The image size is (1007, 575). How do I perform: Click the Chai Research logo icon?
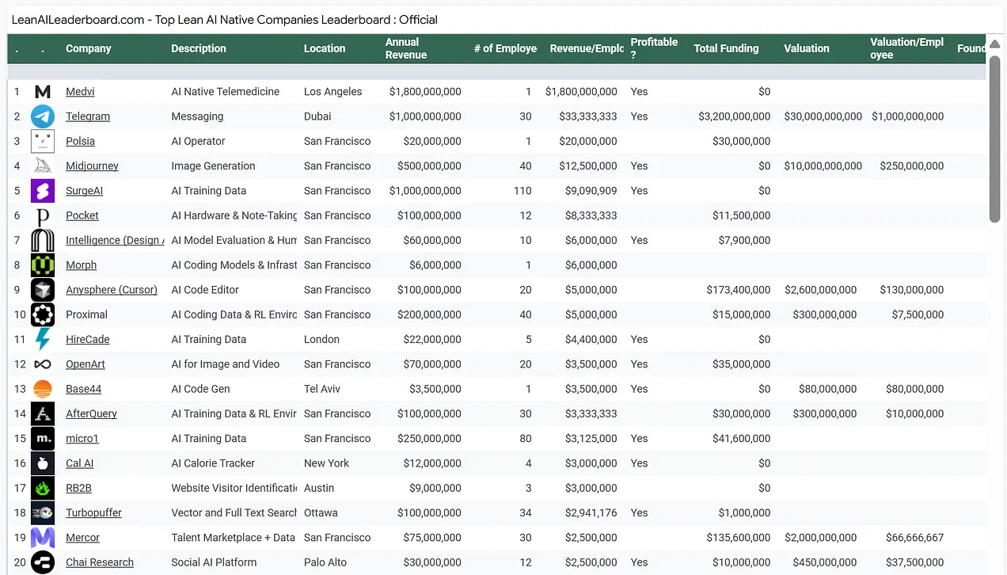click(x=43, y=562)
